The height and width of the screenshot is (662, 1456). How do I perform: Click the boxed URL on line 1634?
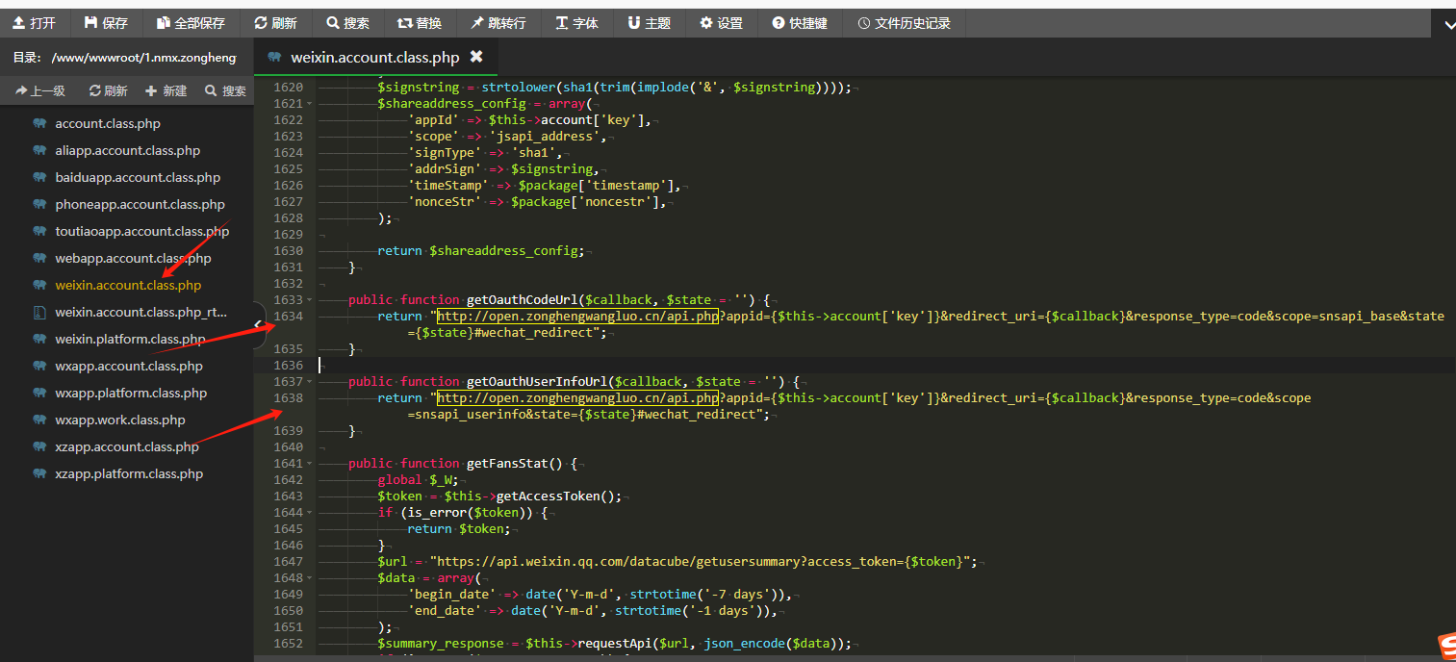pos(577,316)
